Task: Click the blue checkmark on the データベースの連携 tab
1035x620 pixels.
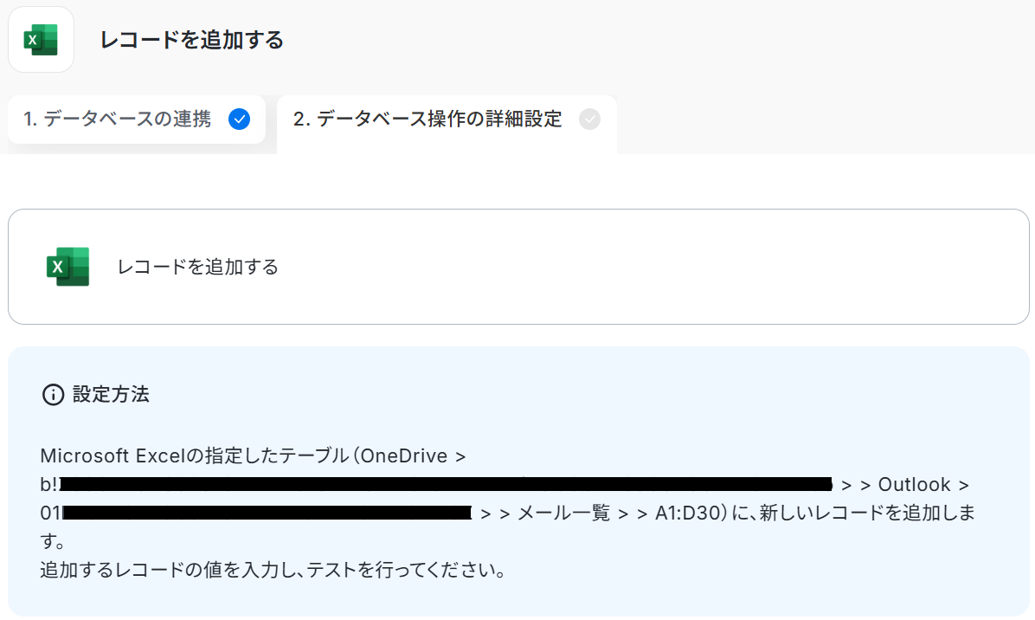Action: point(239,119)
